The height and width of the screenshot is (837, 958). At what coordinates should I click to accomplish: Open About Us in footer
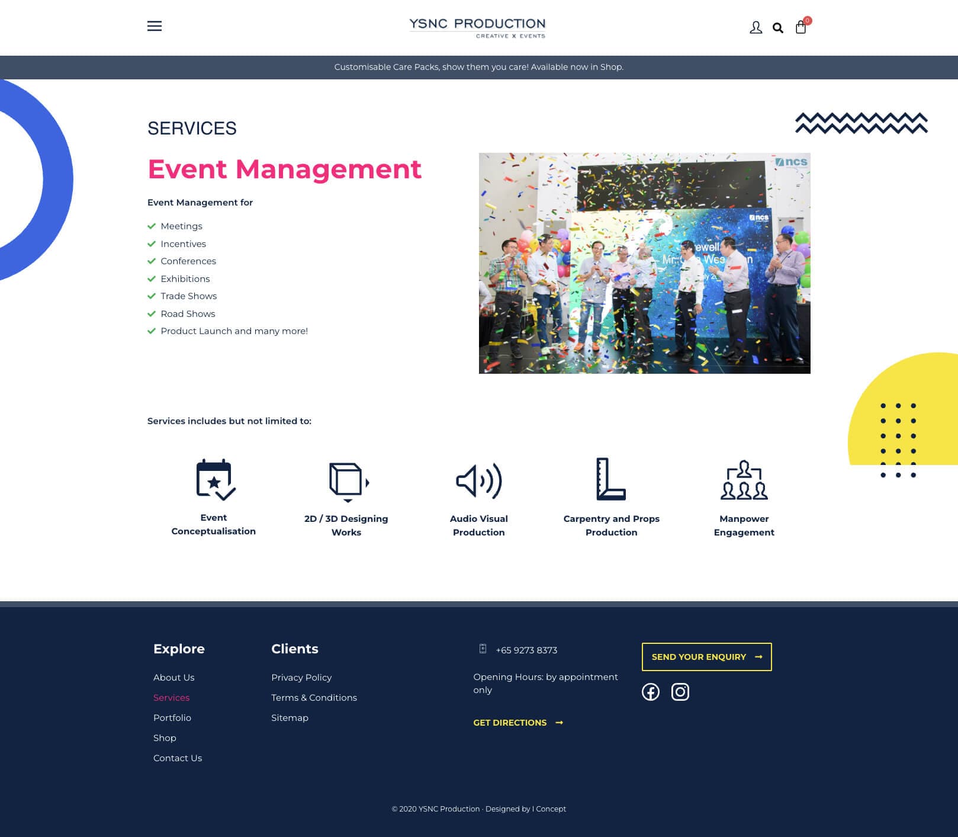coord(174,678)
